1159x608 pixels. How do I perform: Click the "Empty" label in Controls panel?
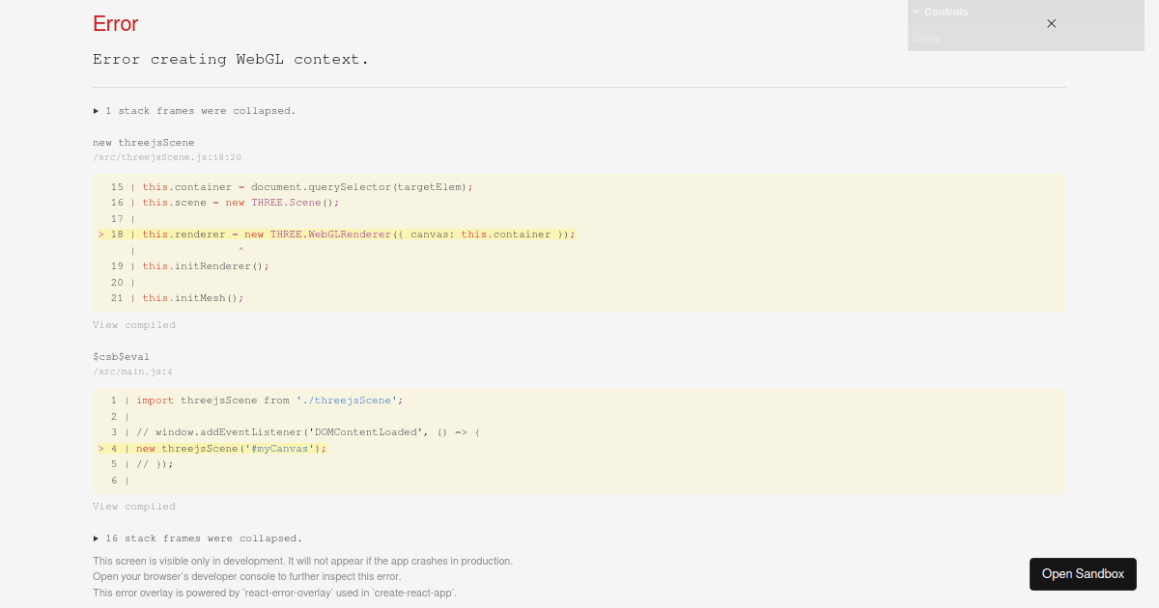926,38
